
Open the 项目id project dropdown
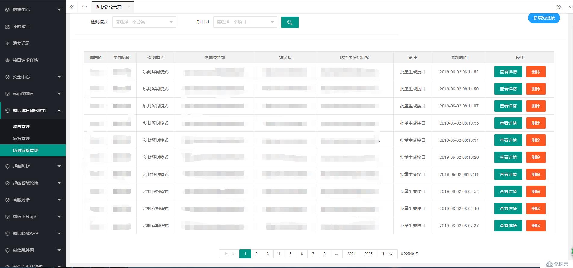point(245,22)
